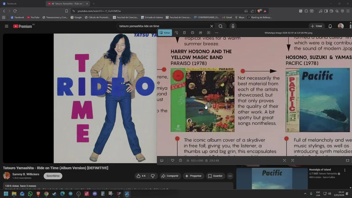Open browser extensions puzzle icon
Screen dimensions: 352x198
tap(306, 11)
